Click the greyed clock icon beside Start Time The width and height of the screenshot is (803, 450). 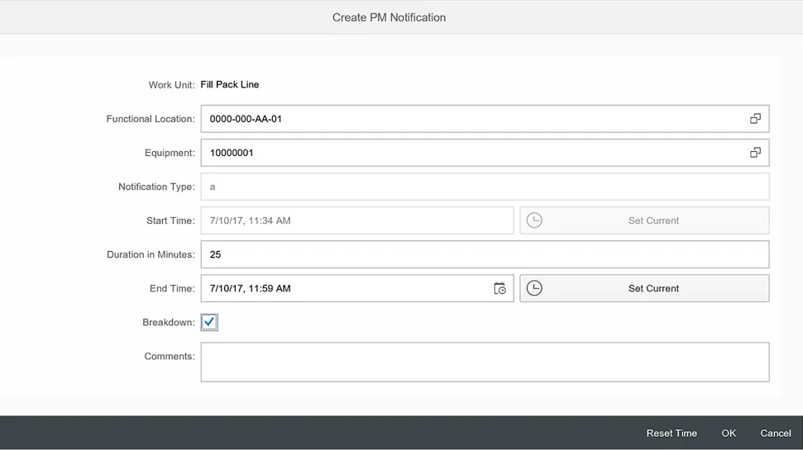(x=535, y=220)
